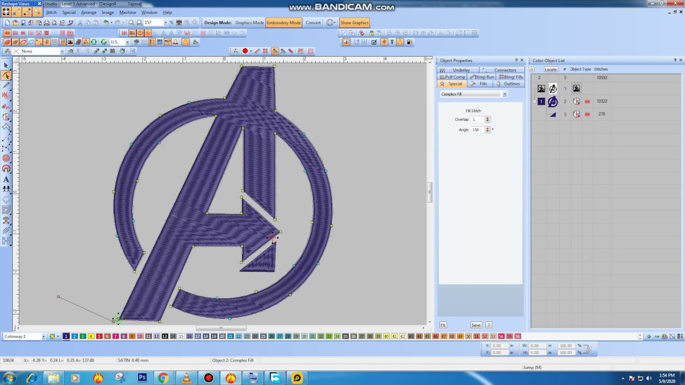Click the Windows Start button
The image size is (685, 385).
pyautogui.click(x=9, y=378)
